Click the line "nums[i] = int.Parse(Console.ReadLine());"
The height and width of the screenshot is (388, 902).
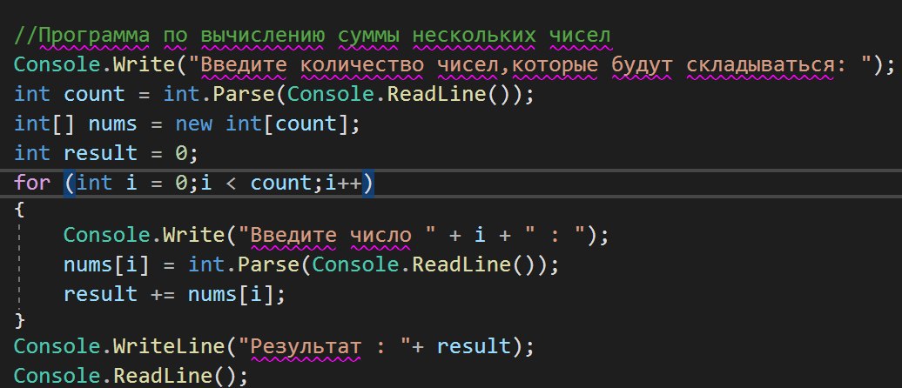pos(311,264)
